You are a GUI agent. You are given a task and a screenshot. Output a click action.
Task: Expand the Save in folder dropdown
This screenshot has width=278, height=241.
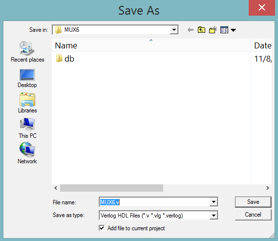coord(174,30)
